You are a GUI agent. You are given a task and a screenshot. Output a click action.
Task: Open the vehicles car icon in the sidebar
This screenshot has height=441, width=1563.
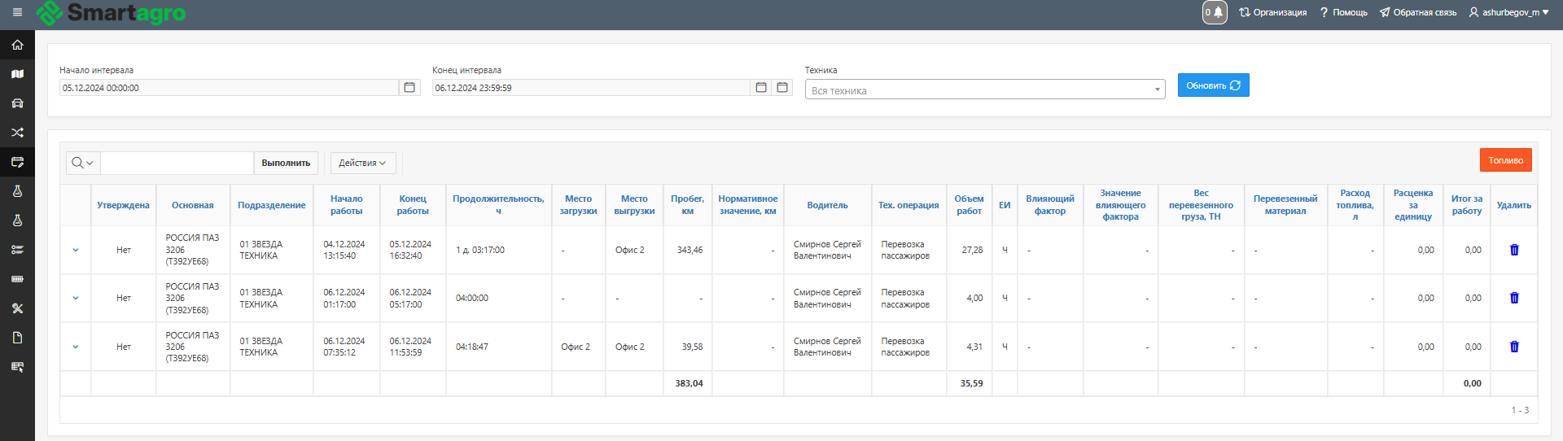[x=17, y=103]
